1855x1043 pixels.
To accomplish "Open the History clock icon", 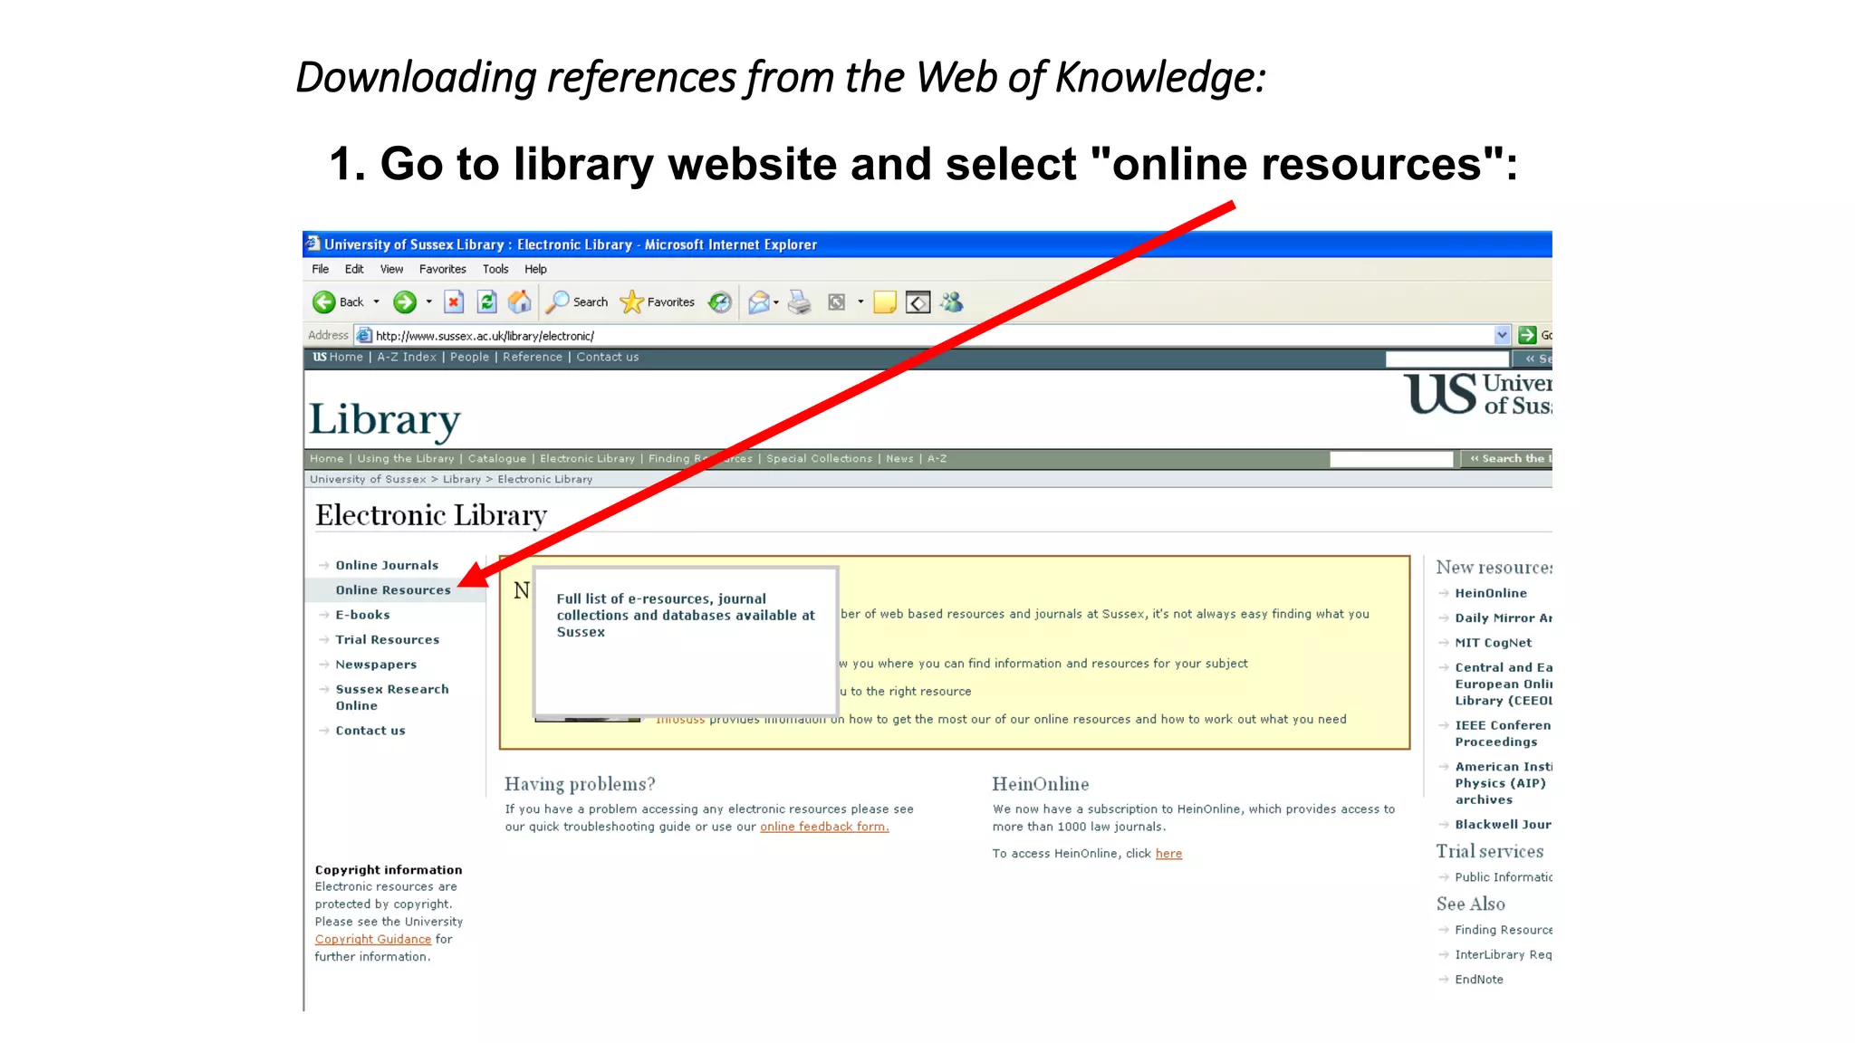I will click(x=720, y=302).
